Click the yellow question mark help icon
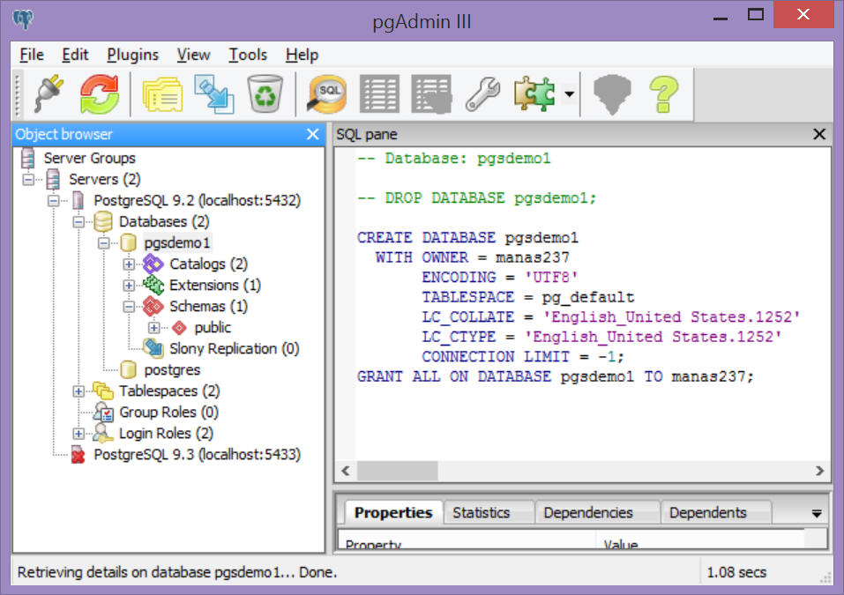The image size is (844, 595). pyautogui.click(x=662, y=93)
